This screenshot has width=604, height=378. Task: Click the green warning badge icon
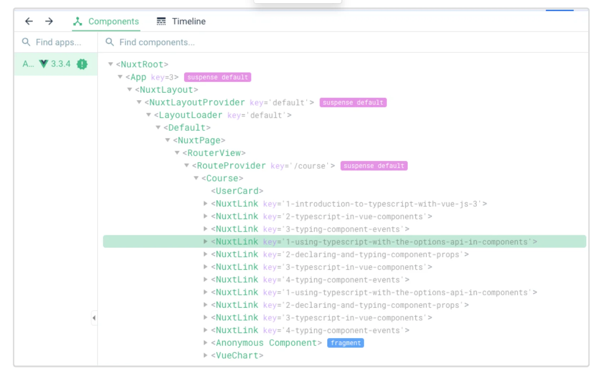82,64
